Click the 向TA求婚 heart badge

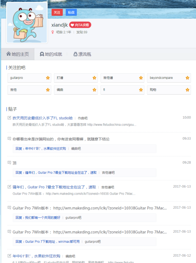tap(80, 25)
